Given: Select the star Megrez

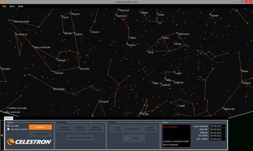Looking at the screenshot, I should [71, 13].
